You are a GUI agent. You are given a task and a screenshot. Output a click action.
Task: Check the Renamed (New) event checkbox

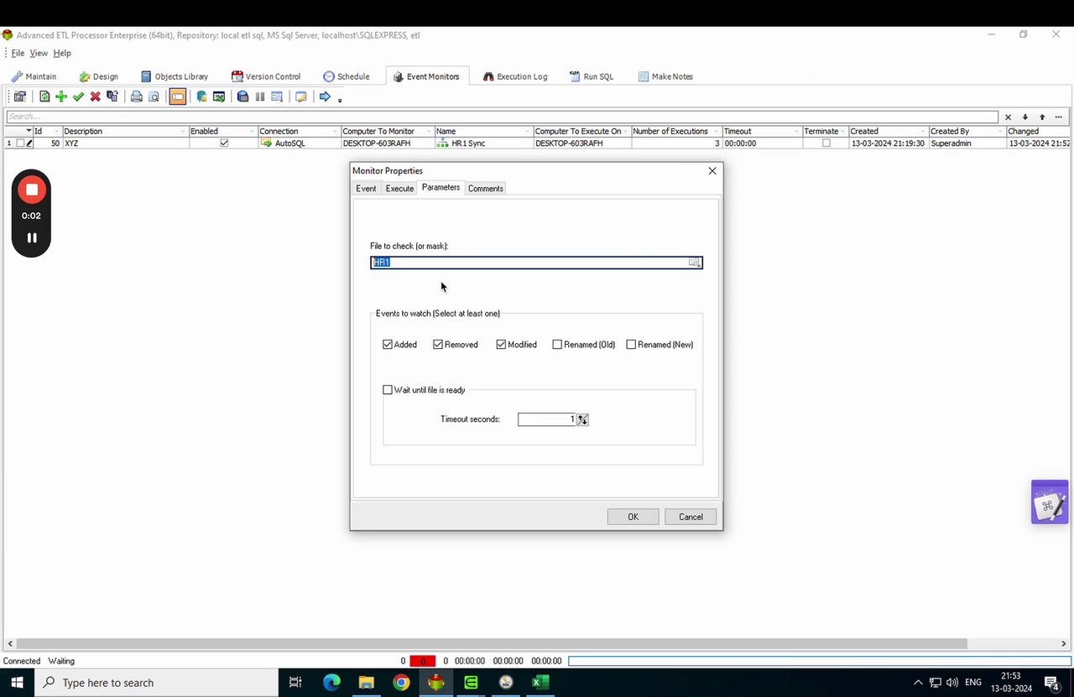(x=631, y=345)
